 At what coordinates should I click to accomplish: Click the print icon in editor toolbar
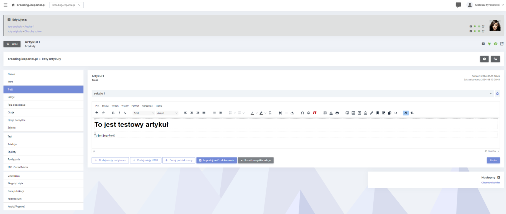pyautogui.click(x=337, y=113)
